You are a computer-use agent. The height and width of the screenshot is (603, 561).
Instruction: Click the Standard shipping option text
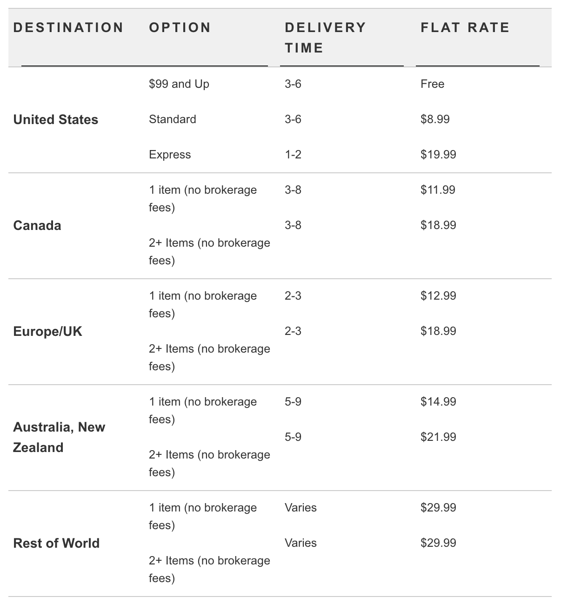coord(173,119)
